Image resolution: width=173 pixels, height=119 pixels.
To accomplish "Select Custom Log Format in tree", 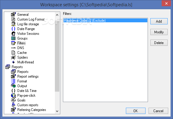I will point(31,19).
